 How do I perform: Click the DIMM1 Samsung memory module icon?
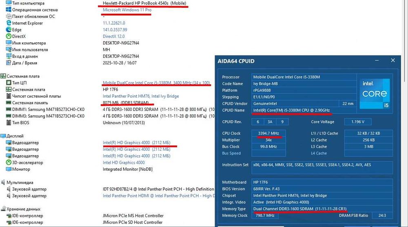pyautogui.click(x=9, y=109)
